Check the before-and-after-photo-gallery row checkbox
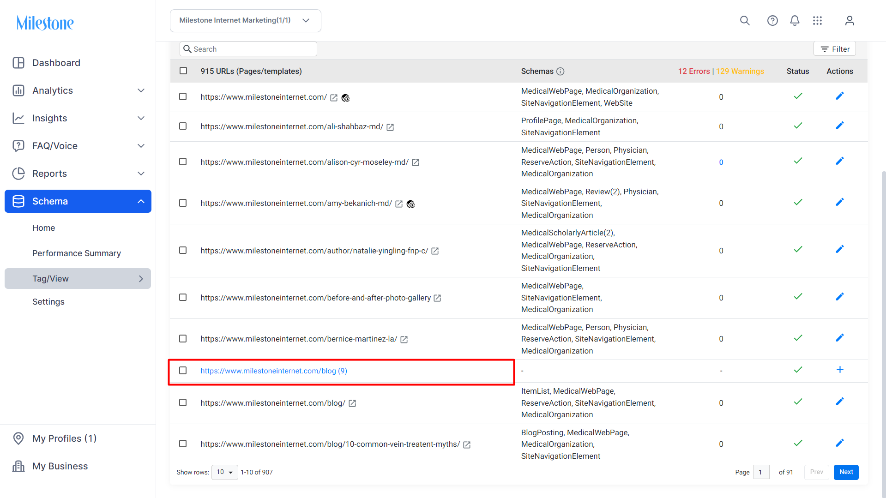This screenshot has width=886, height=498. [183, 298]
